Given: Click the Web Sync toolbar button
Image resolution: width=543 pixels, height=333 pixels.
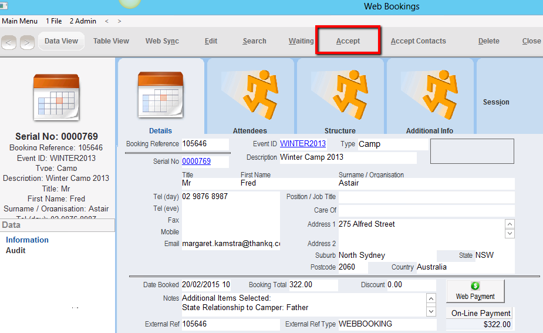Looking at the screenshot, I should (162, 41).
